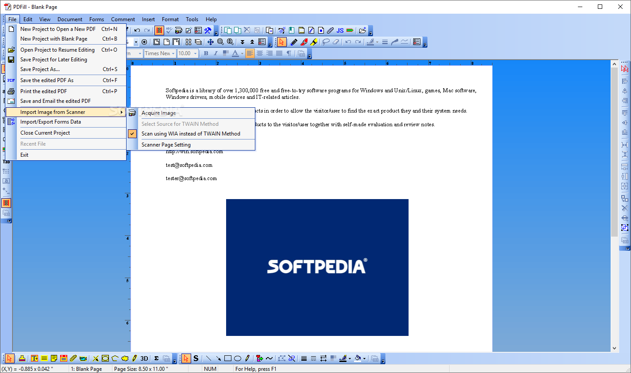Toggle Scan using WIA instead of TWAIN
The width and height of the screenshot is (631, 373).
click(191, 134)
